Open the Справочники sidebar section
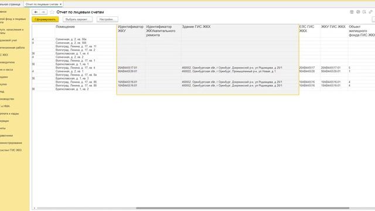375x211 pixels. [x=6, y=135]
